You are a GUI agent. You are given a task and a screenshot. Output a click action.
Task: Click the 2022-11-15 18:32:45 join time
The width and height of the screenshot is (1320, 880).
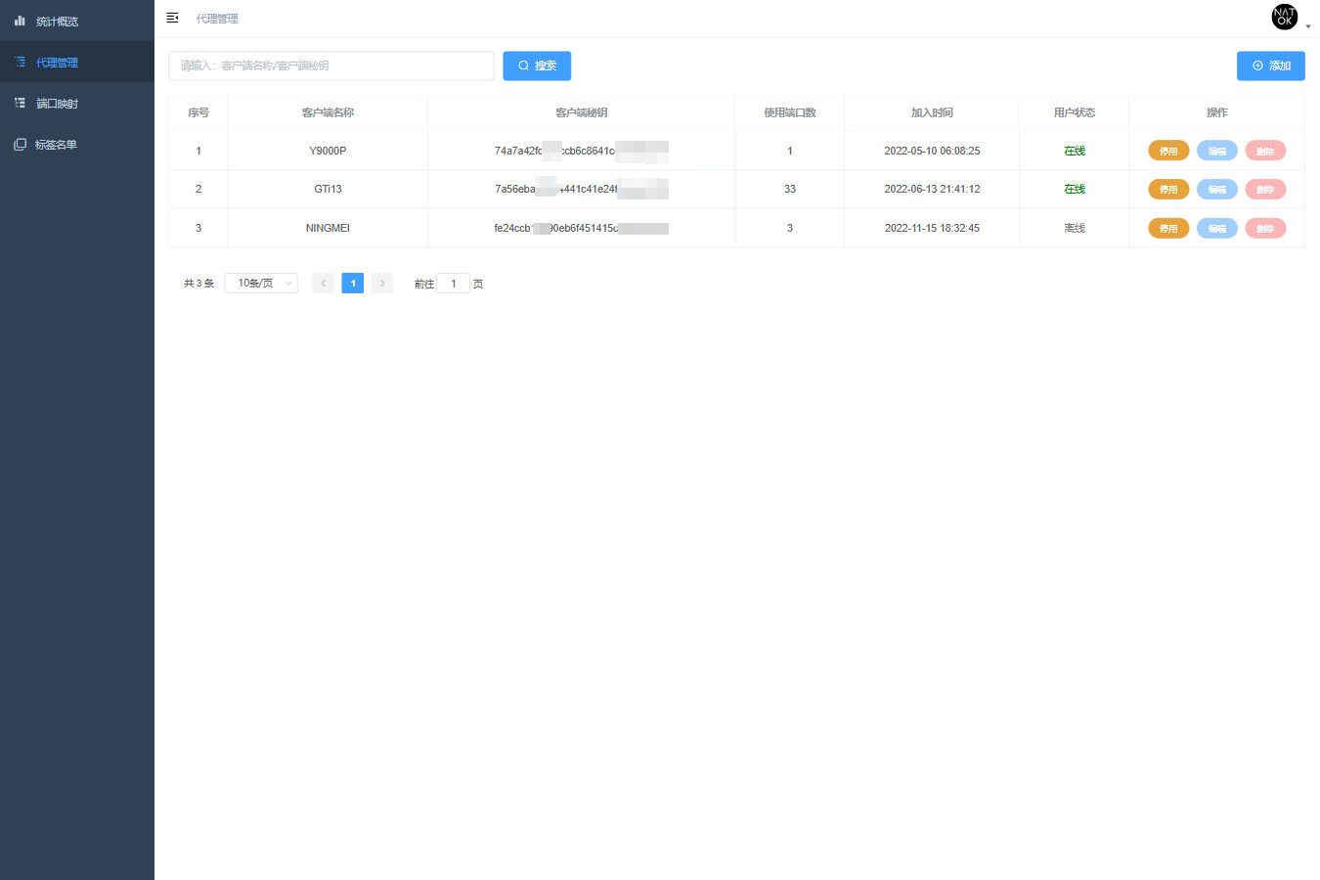pos(932,228)
